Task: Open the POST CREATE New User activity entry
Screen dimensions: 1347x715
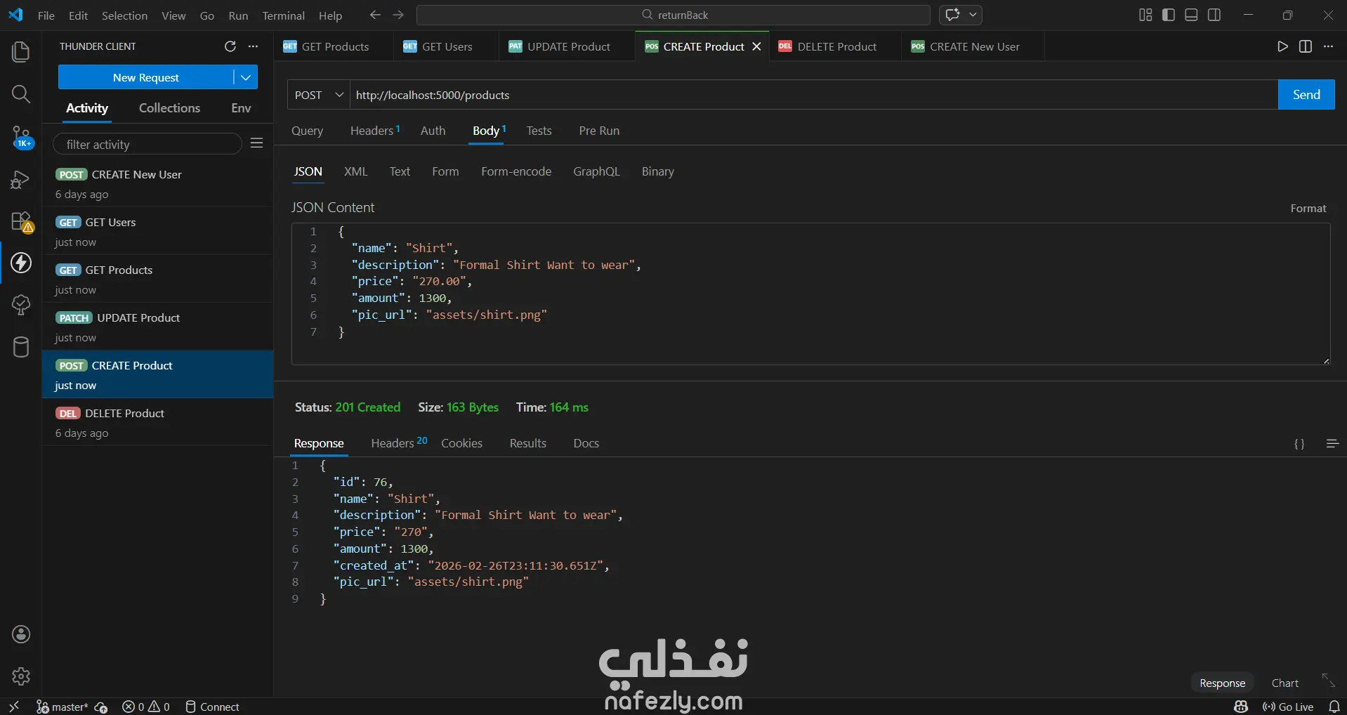Action: (158, 183)
